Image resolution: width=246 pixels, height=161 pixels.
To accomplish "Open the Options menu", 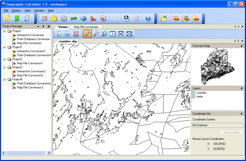I will [16, 11].
